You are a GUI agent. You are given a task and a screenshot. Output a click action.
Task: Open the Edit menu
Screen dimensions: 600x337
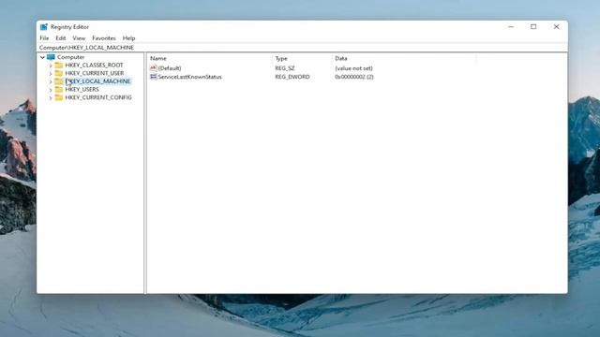pyautogui.click(x=60, y=38)
